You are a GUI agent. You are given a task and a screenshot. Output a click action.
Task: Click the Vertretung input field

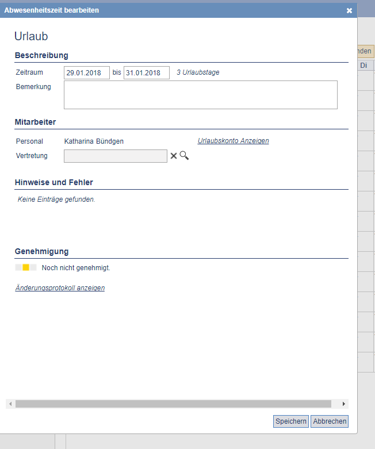pyautogui.click(x=116, y=156)
